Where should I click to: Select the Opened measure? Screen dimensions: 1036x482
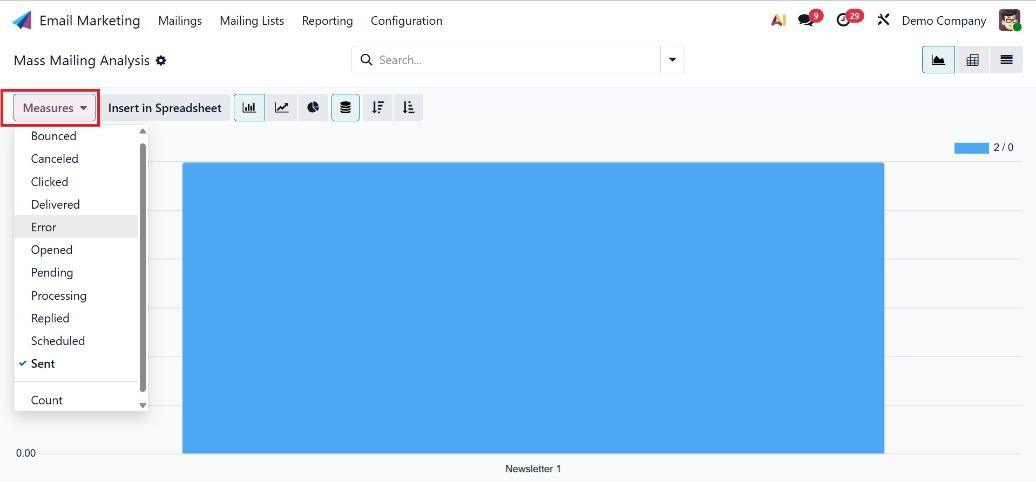pyautogui.click(x=76, y=250)
